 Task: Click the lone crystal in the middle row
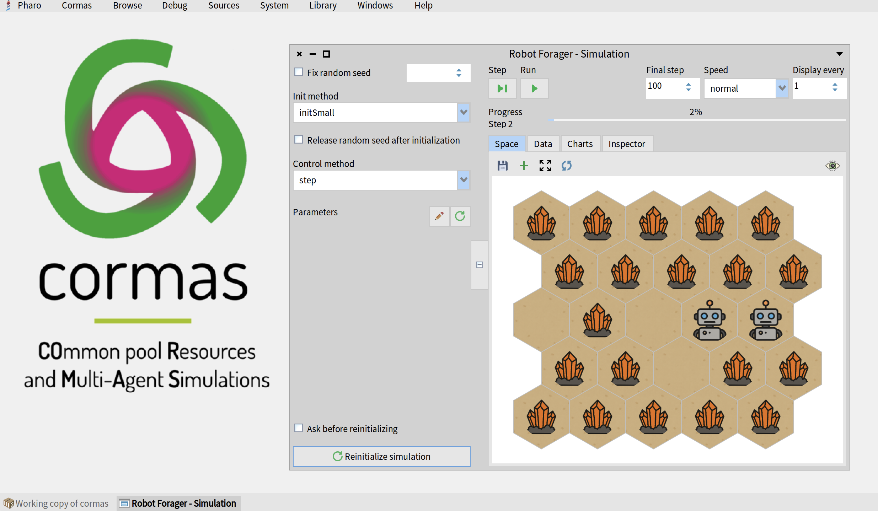597,320
